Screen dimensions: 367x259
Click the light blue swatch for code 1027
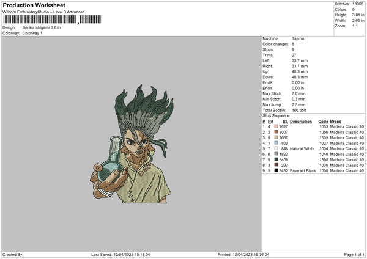click(276, 143)
